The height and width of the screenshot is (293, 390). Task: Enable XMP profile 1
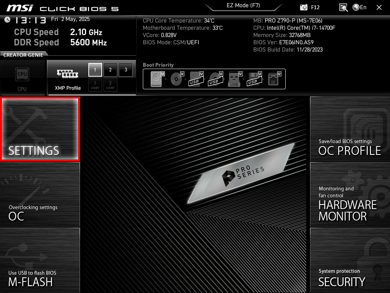[x=95, y=70]
